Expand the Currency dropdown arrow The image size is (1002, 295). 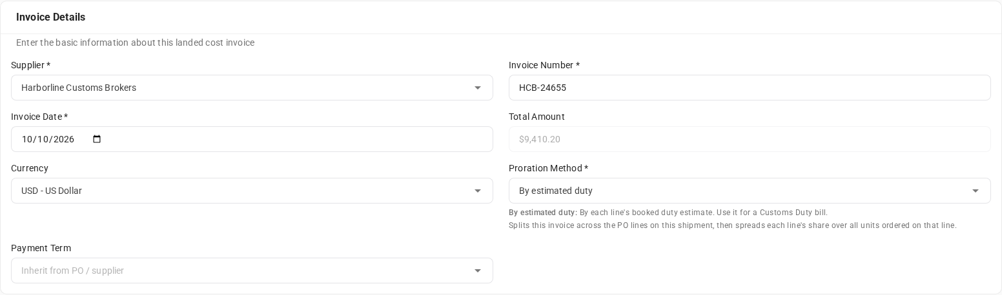click(478, 191)
